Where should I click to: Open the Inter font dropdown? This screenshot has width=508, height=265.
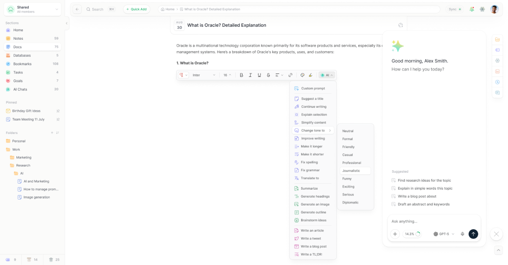pos(203,75)
